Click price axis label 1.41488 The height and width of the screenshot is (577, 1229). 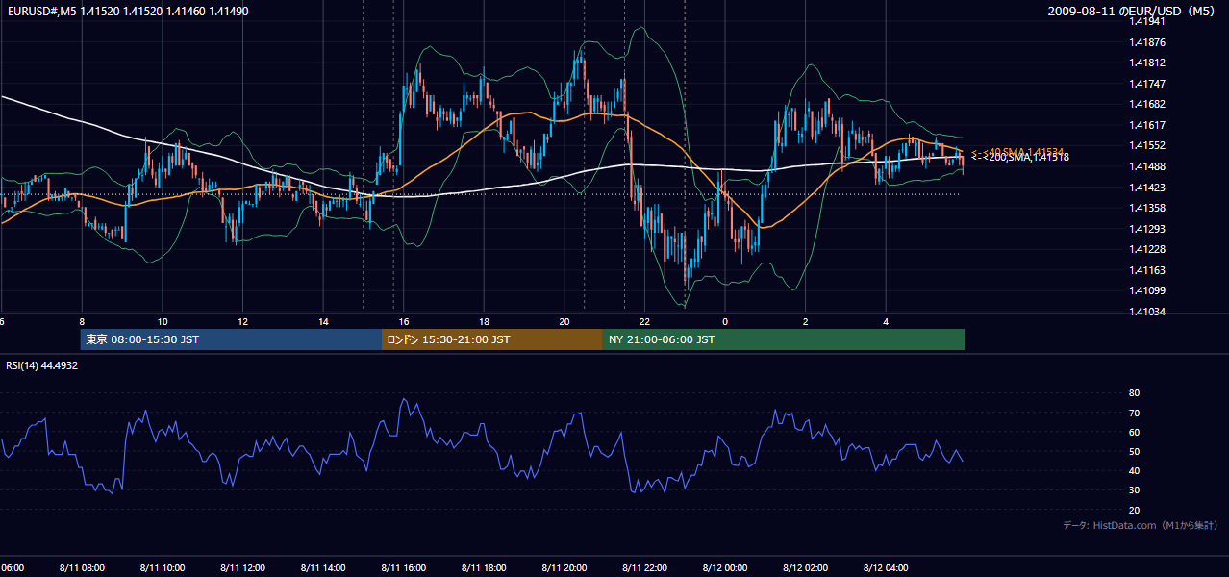point(1148,166)
